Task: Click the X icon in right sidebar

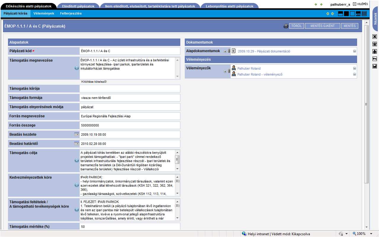Action: 375,37
